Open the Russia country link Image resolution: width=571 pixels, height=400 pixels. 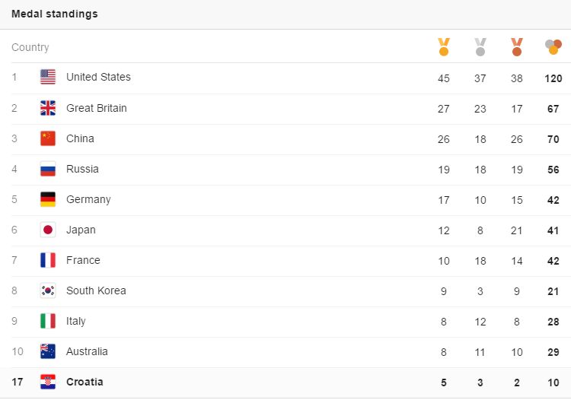click(82, 169)
